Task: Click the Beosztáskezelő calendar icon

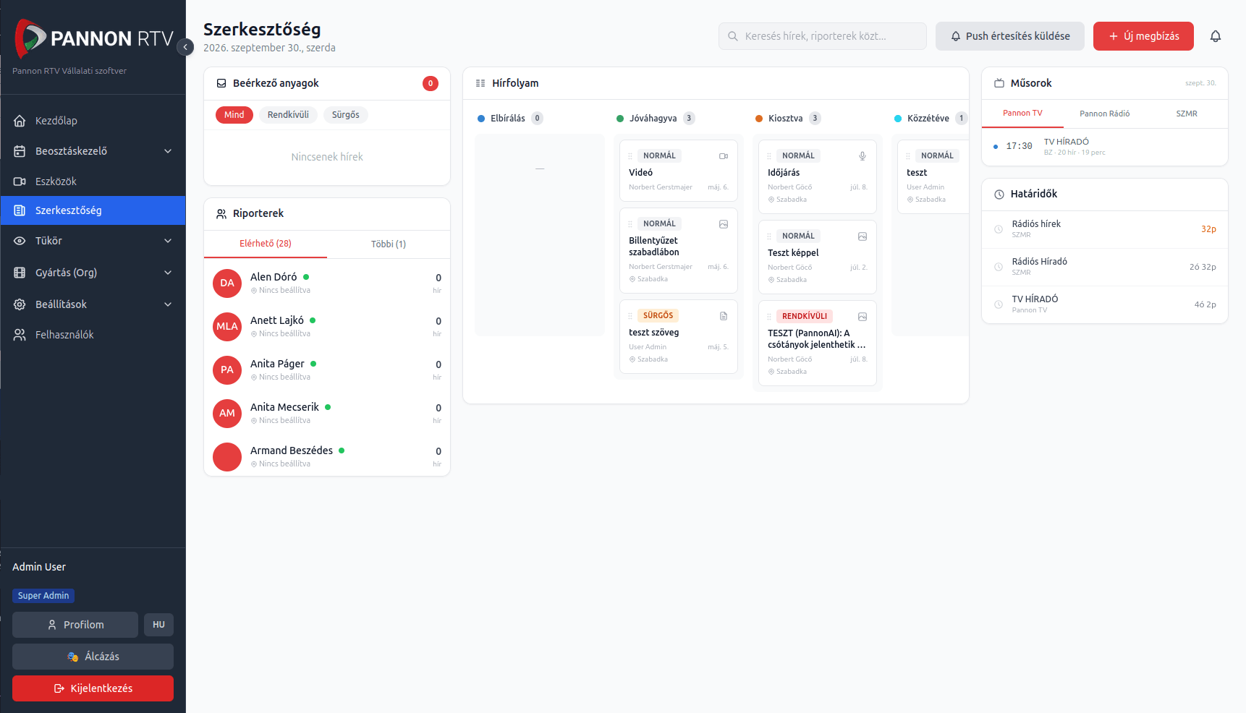Action: pyautogui.click(x=20, y=151)
